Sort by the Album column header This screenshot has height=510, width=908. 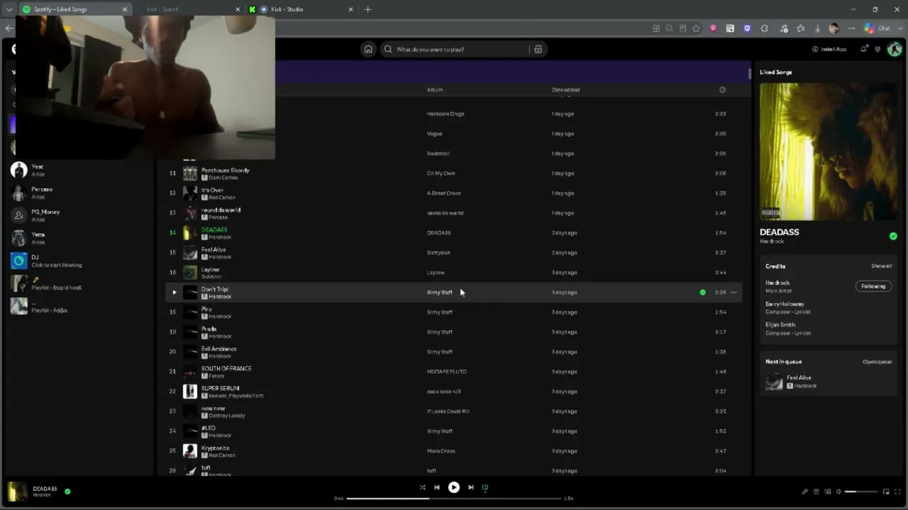tap(435, 90)
